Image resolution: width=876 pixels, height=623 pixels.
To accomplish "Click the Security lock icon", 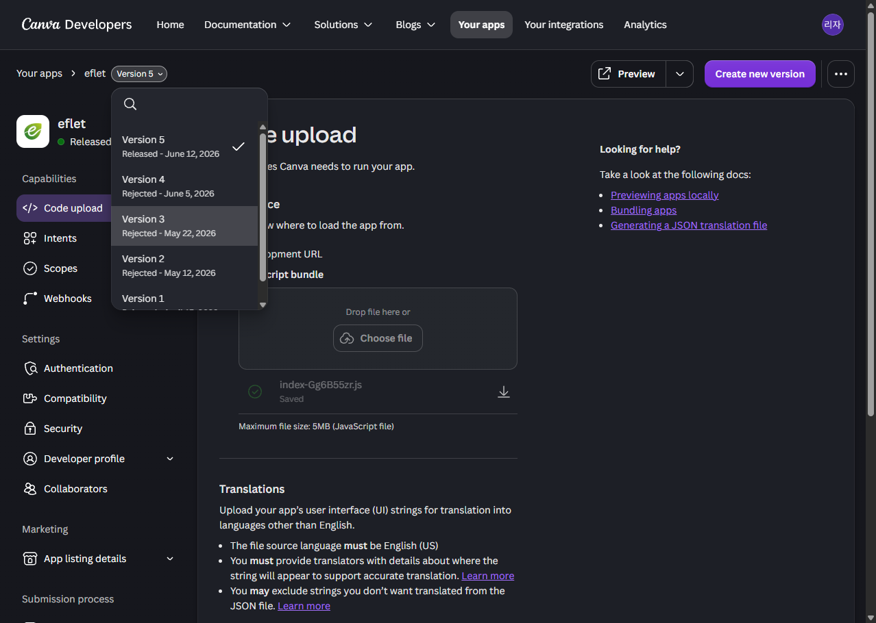I will point(30,429).
